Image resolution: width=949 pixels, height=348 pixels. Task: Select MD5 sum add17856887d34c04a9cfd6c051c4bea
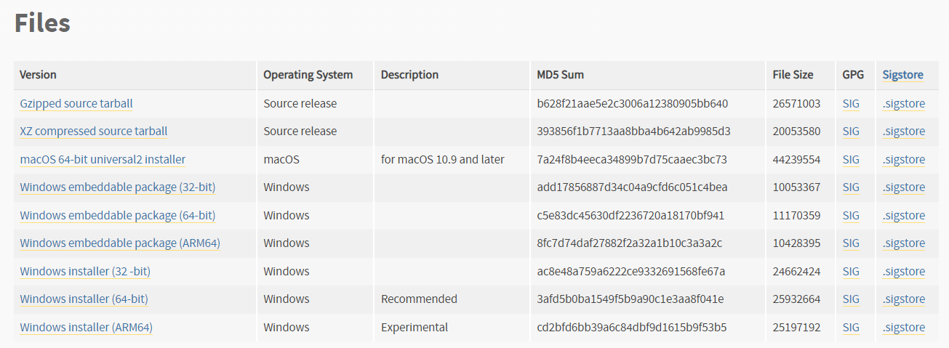(632, 187)
